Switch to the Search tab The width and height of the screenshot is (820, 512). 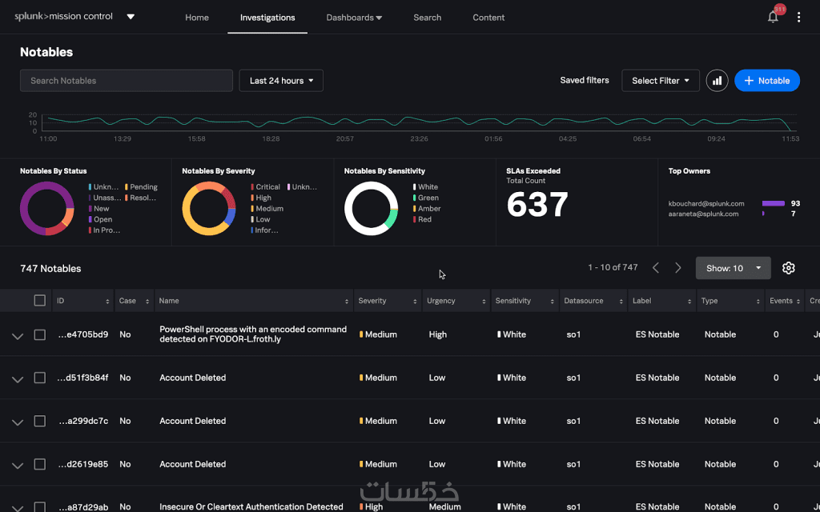tap(428, 18)
